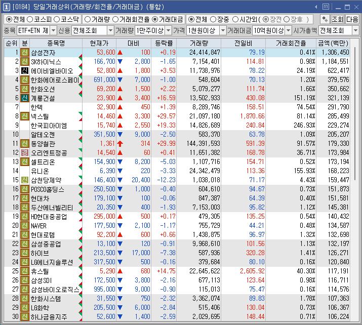Click 삼성전자 trade amount 1,306,450

pos(335,53)
